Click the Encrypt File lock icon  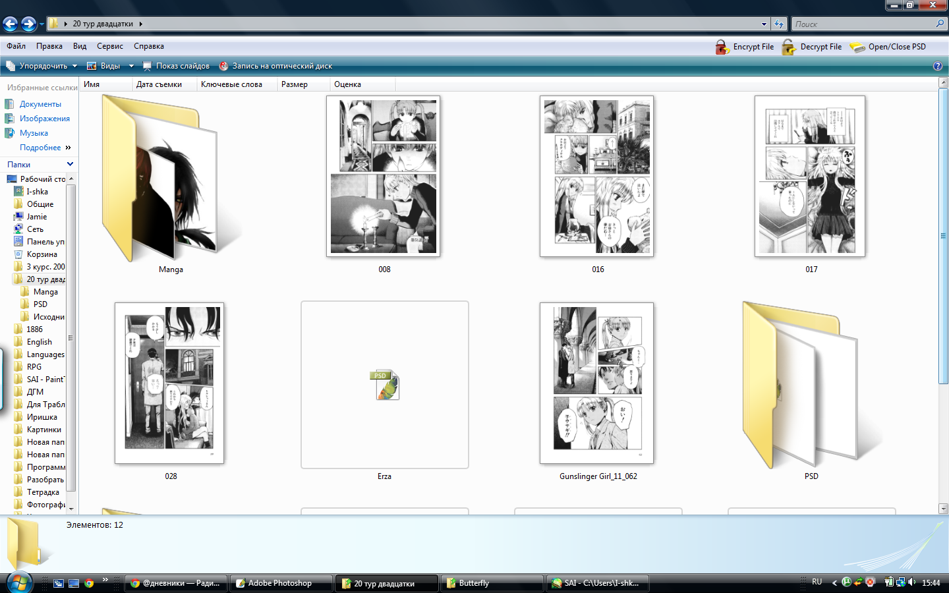click(722, 47)
